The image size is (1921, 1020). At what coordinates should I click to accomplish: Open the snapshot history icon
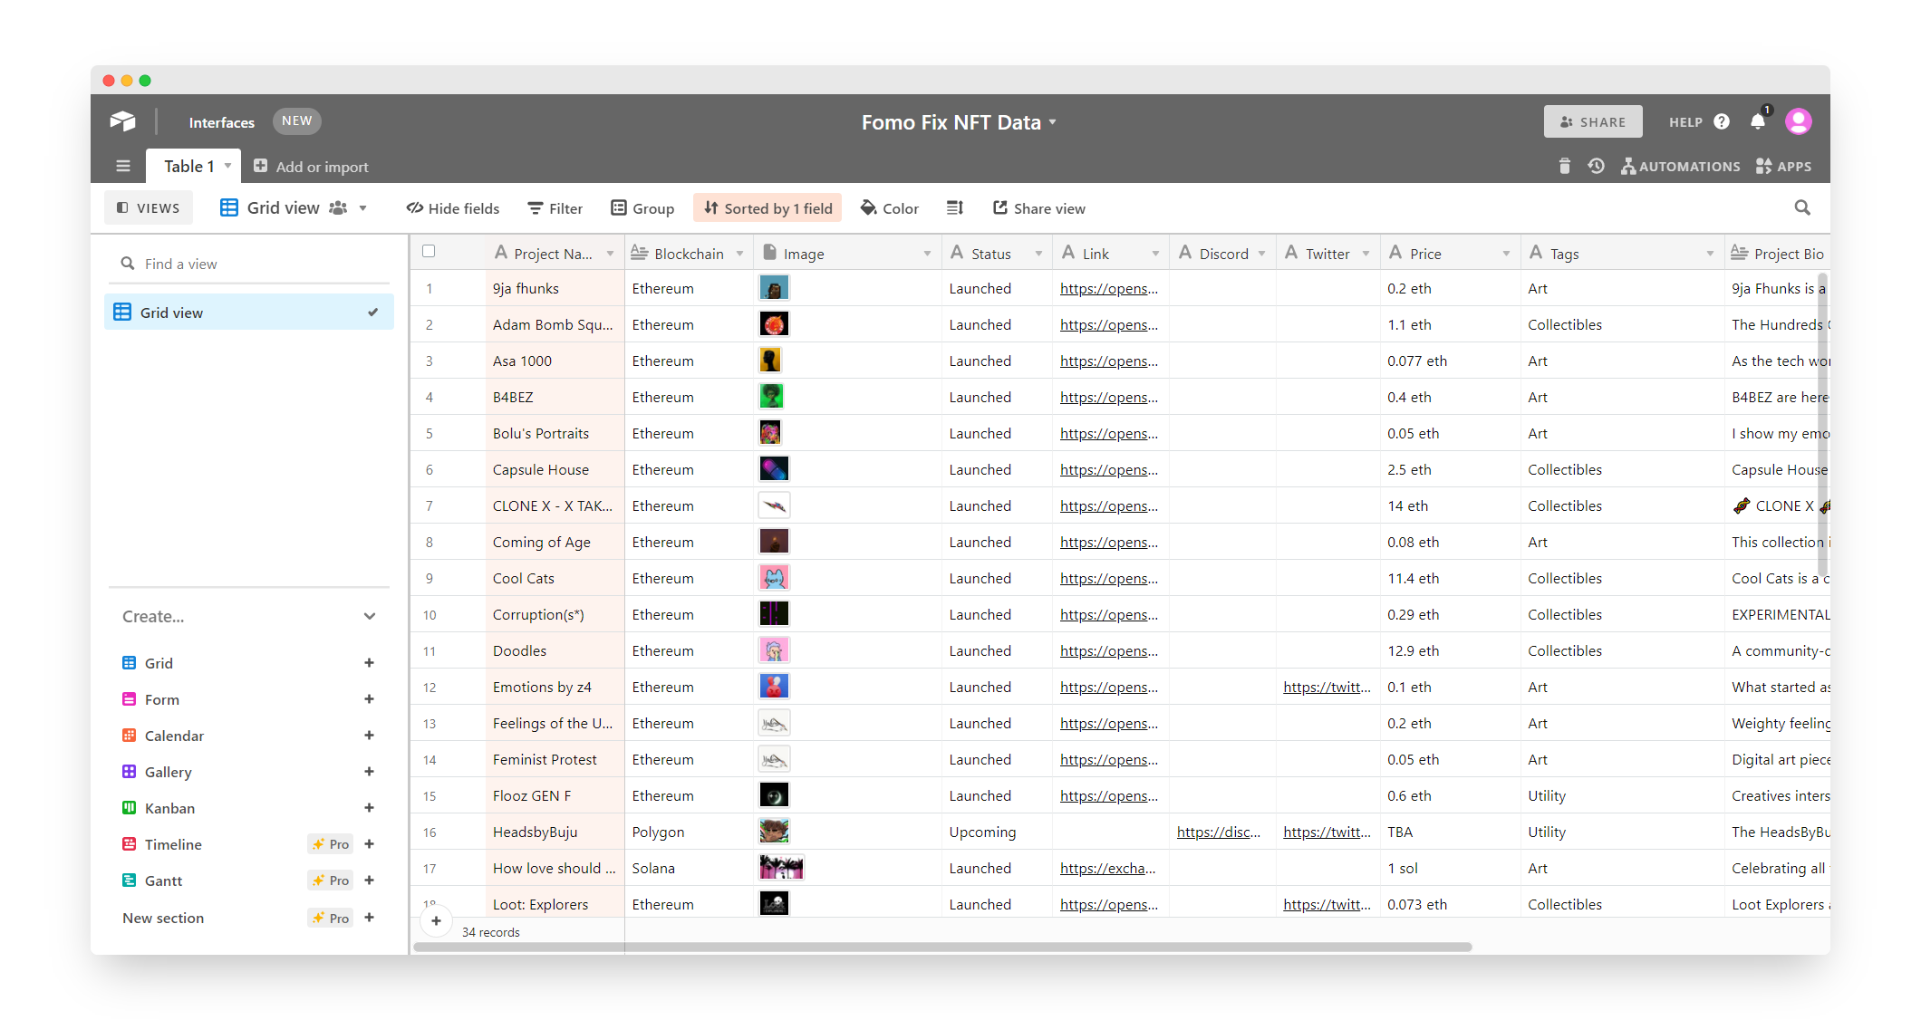[1597, 166]
